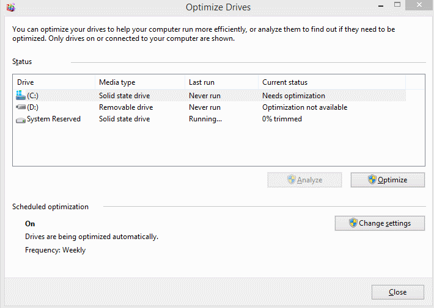This screenshot has height=308, width=434.
Task: Minimize the Optimize Drives window
Action: (381, 5)
